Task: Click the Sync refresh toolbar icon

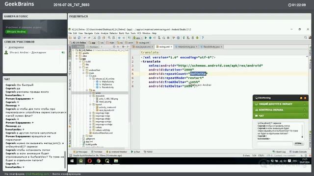Action: (x=79, y=38)
